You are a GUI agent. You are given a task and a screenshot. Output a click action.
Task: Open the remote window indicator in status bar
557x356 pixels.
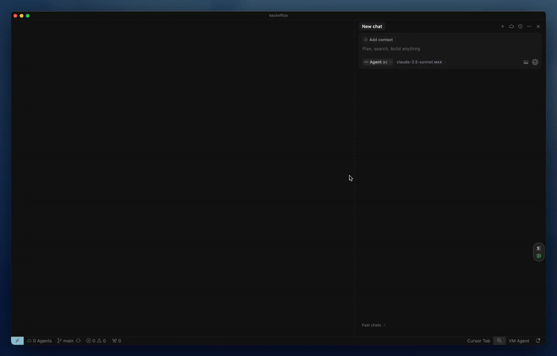[17, 341]
